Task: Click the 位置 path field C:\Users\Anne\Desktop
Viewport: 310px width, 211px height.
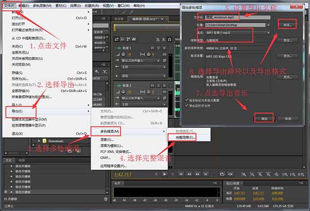Action: pyautogui.click(x=235, y=25)
